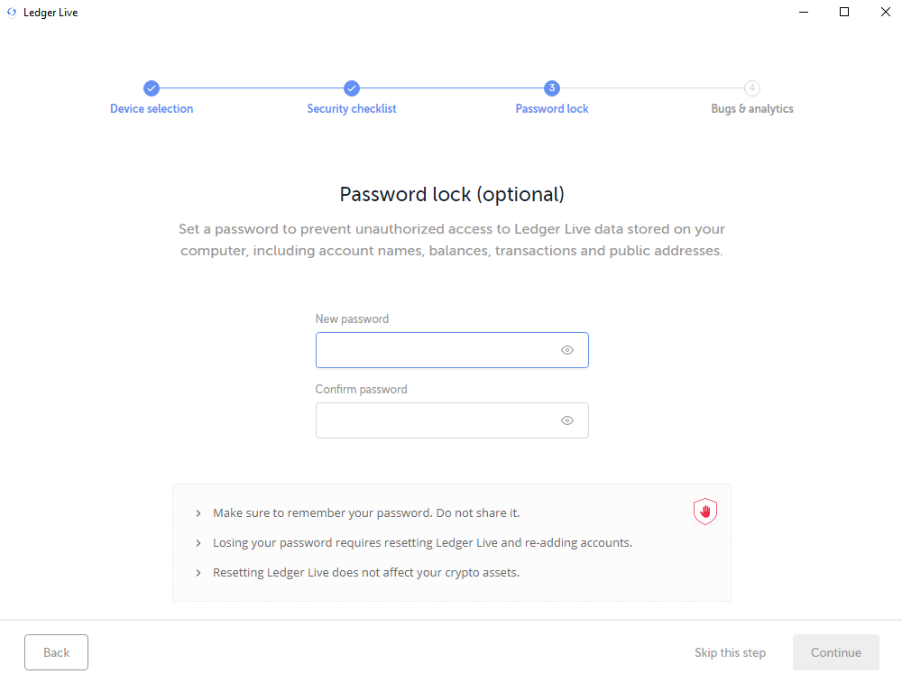Focus the Confirm password input field
The height and width of the screenshot is (683, 902).
[x=452, y=420]
